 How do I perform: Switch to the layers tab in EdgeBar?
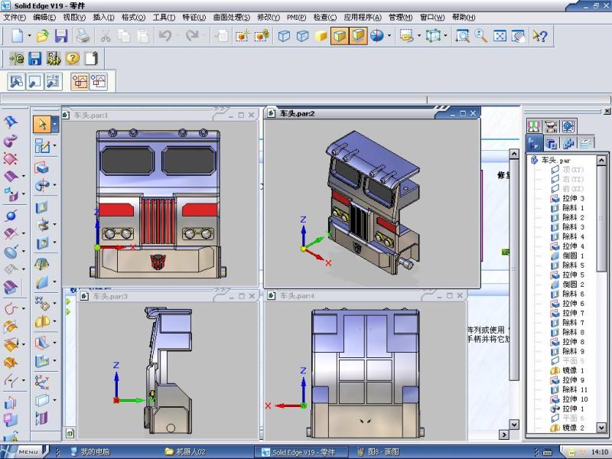pos(585,143)
